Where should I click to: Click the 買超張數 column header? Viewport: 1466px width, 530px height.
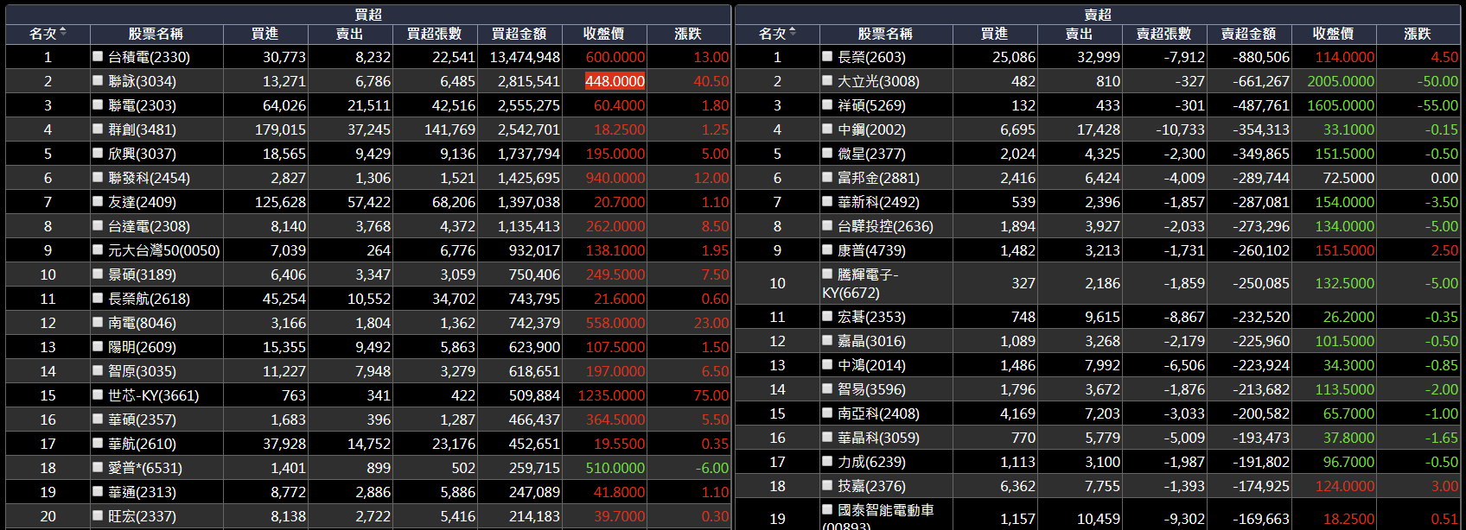435,34
